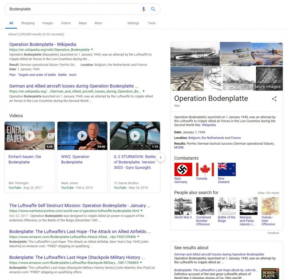Click MORE link under Results
The height and width of the screenshot is (279, 290).
(x=179, y=147)
